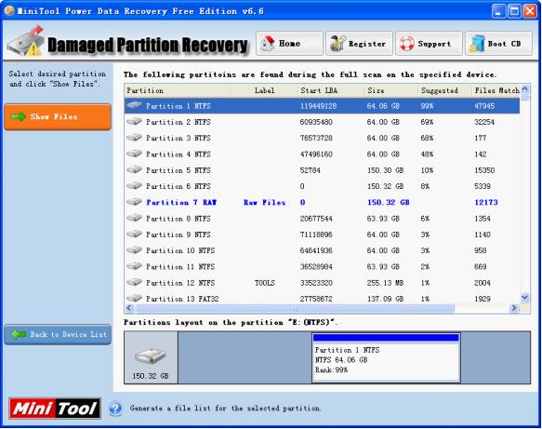Click the Partition 11 NTFS drive icon

tap(134, 266)
